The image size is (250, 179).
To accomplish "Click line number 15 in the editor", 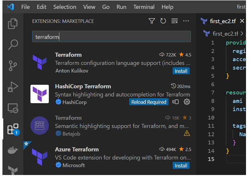I will (x=211, y=159).
